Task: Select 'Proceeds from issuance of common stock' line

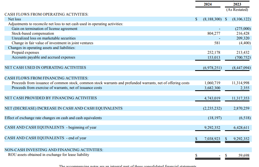Action: (x=100, y=83)
